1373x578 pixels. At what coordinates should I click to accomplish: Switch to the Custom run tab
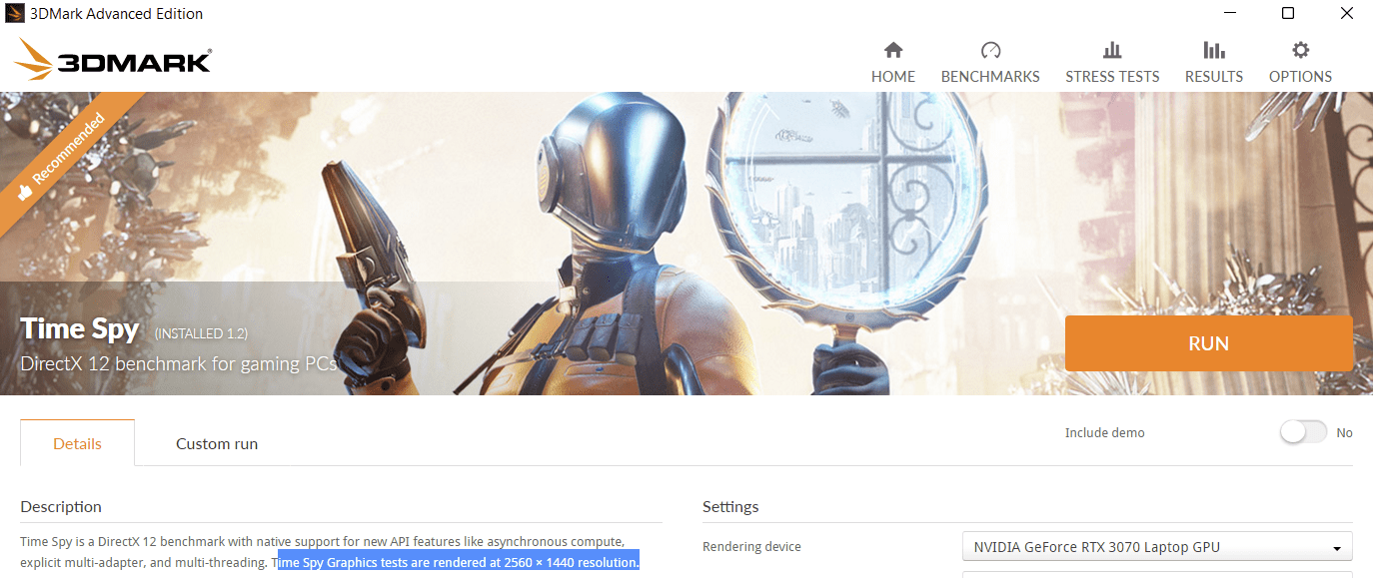[217, 443]
